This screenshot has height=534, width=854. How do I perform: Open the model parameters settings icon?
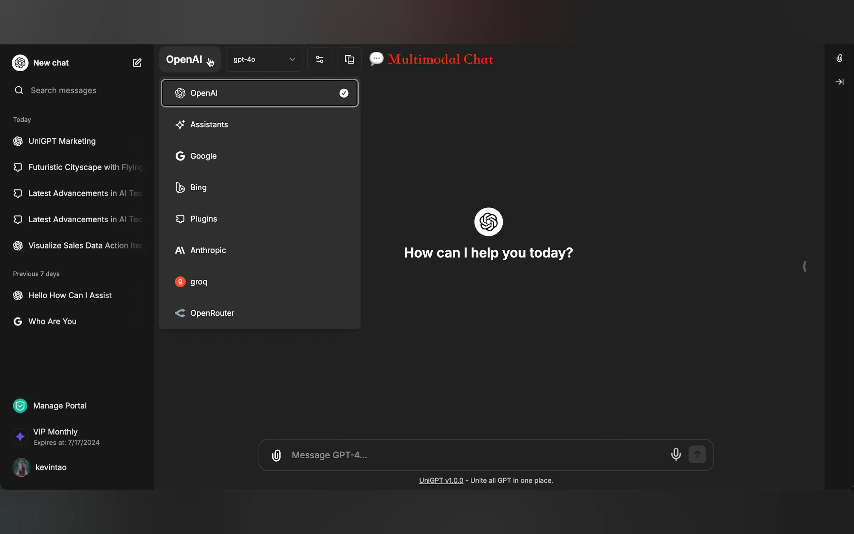(319, 59)
